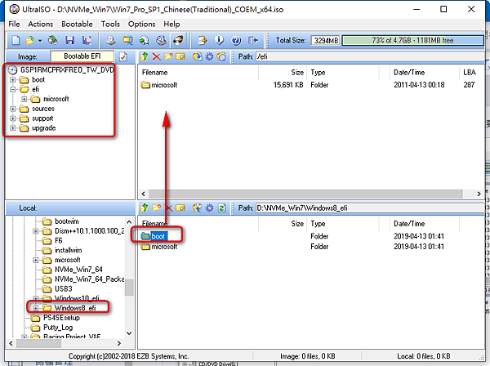Click the Burn CD/DVD Image flame icon
This screenshot has width=490, height=366.
tap(178, 40)
